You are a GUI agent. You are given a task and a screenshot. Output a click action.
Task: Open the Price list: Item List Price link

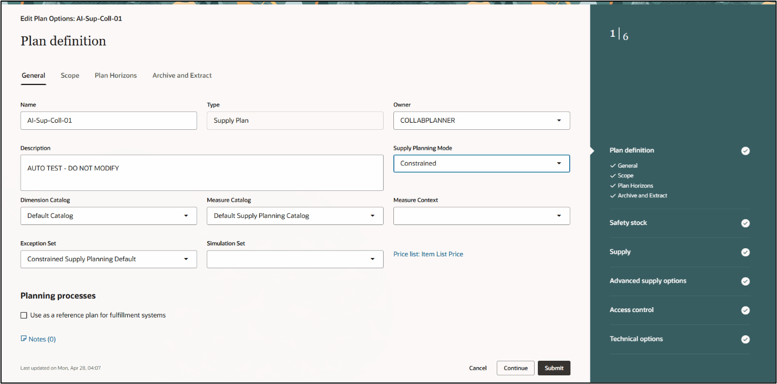point(428,254)
